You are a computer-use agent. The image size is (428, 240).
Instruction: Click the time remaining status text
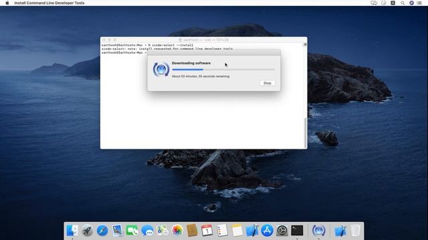click(x=201, y=77)
